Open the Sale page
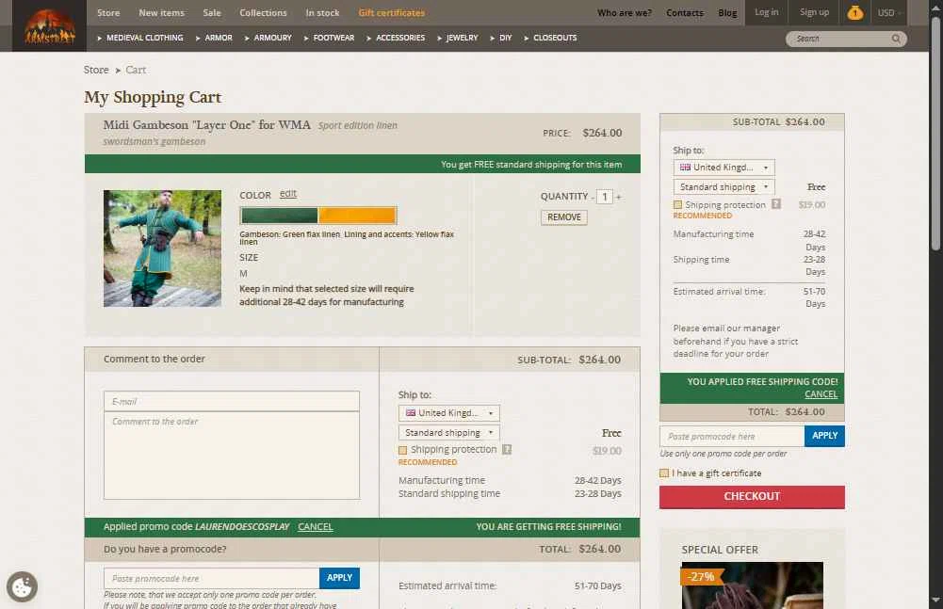 [x=212, y=12]
